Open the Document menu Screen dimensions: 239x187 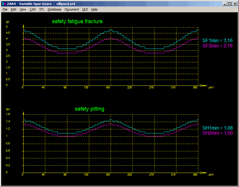72,9
